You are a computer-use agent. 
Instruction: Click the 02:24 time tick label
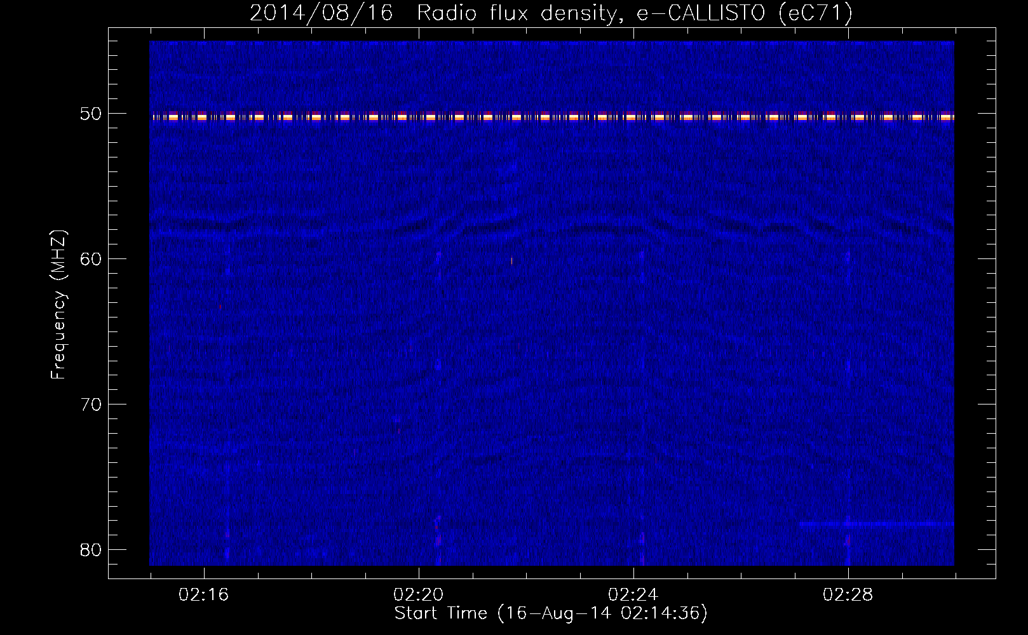coord(633,595)
